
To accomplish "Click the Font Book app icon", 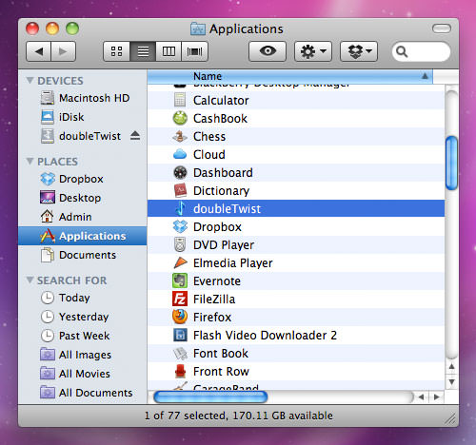I will (x=180, y=353).
